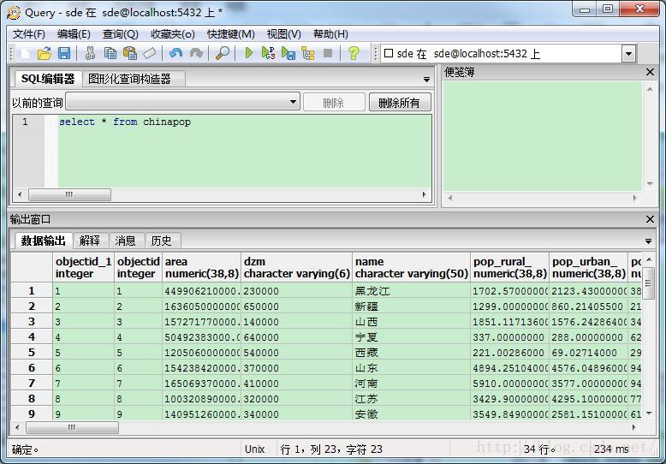666x464 pixels.
Task: Click the Explain query icon
Action: (308, 54)
